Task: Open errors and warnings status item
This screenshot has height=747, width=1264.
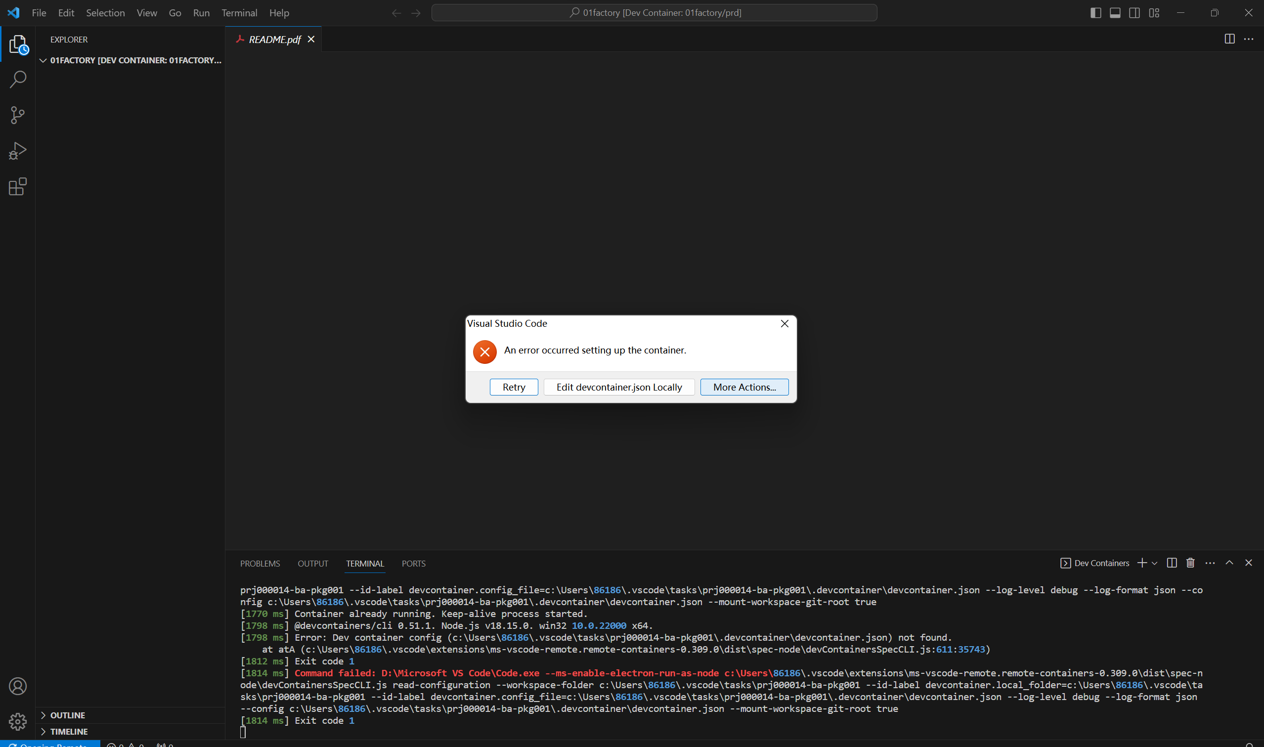Action: coord(125,744)
